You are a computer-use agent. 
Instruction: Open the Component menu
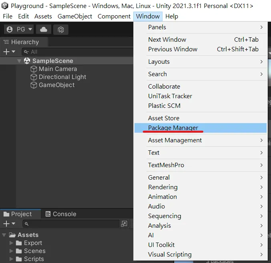(x=114, y=16)
